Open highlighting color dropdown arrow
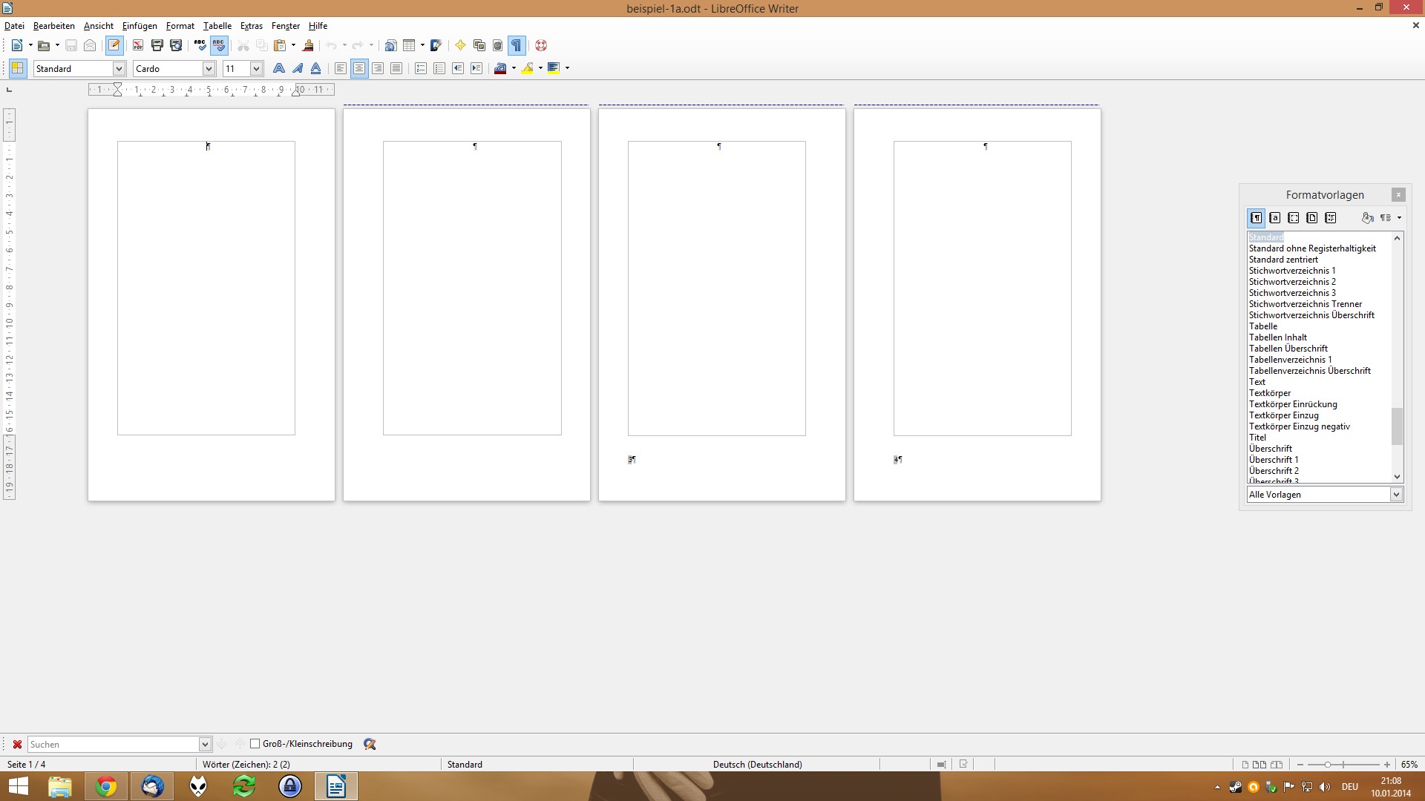1425x801 pixels. pos(540,68)
